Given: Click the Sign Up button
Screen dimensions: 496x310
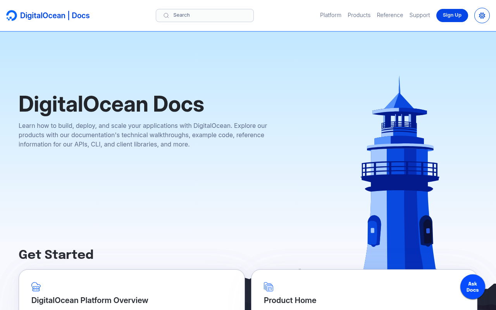Looking at the screenshot, I should pyautogui.click(x=452, y=15).
